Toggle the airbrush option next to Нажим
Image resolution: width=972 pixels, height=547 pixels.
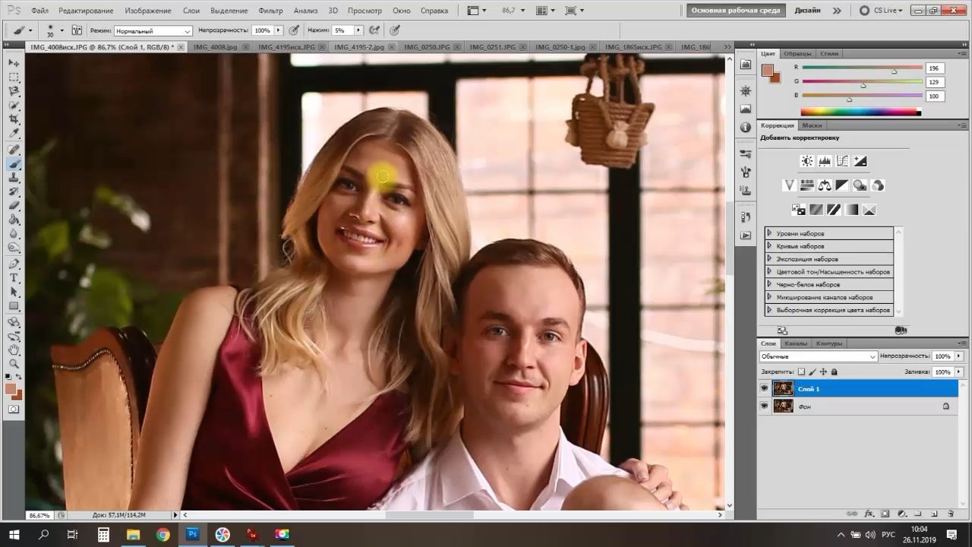[x=374, y=30]
